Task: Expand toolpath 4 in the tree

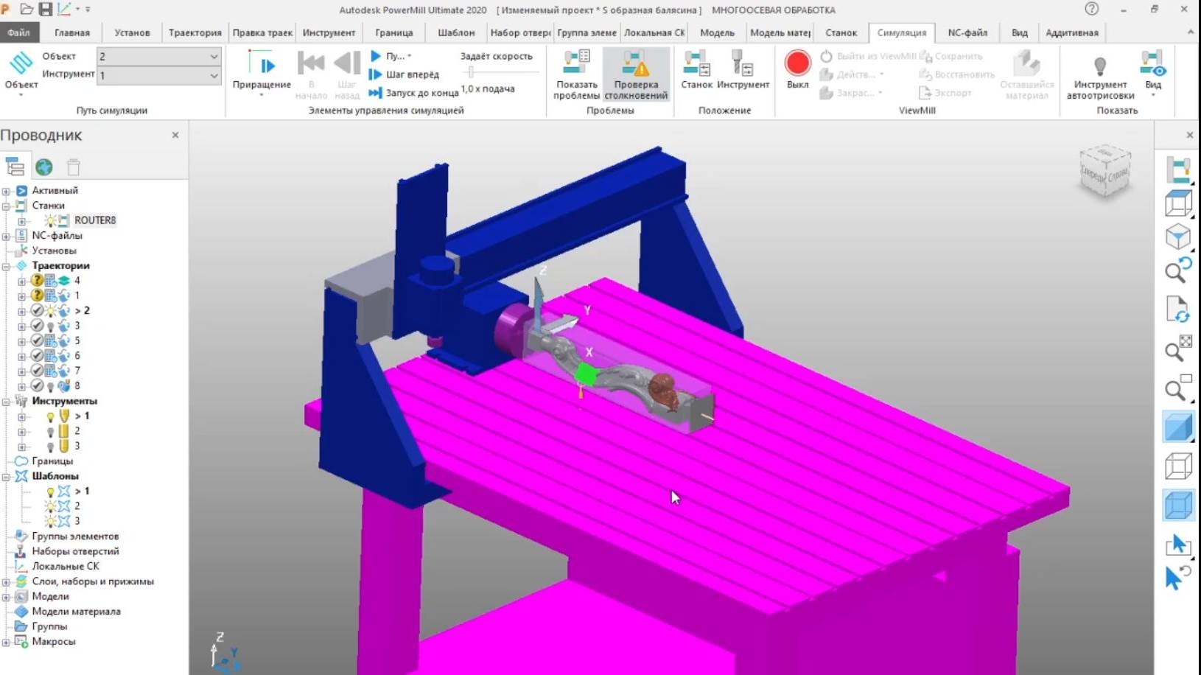Action: (21, 281)
